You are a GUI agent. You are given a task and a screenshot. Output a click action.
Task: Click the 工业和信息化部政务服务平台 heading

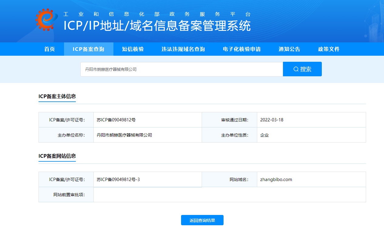pos(157,14)
